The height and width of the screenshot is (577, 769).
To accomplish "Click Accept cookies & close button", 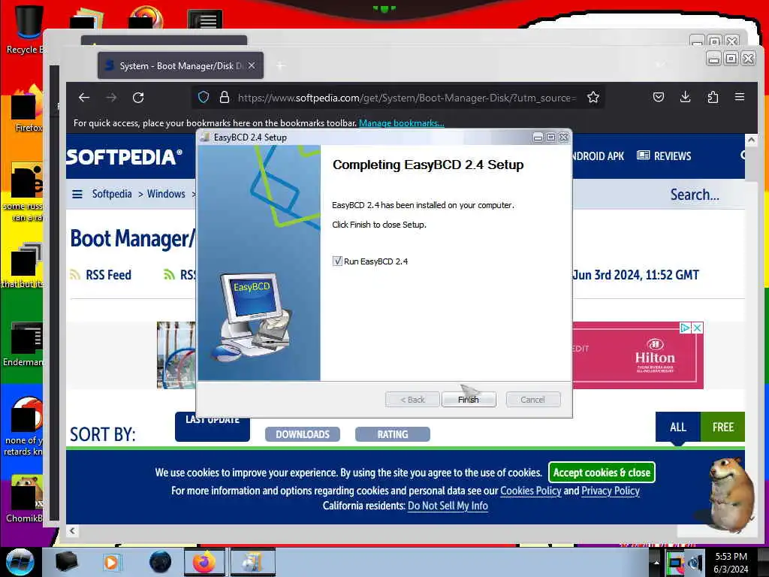I will 602,473.
